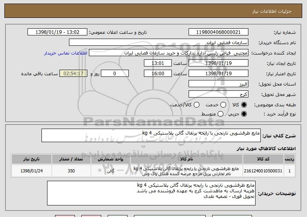Click the remaining days field showing 0

[115, 74]
